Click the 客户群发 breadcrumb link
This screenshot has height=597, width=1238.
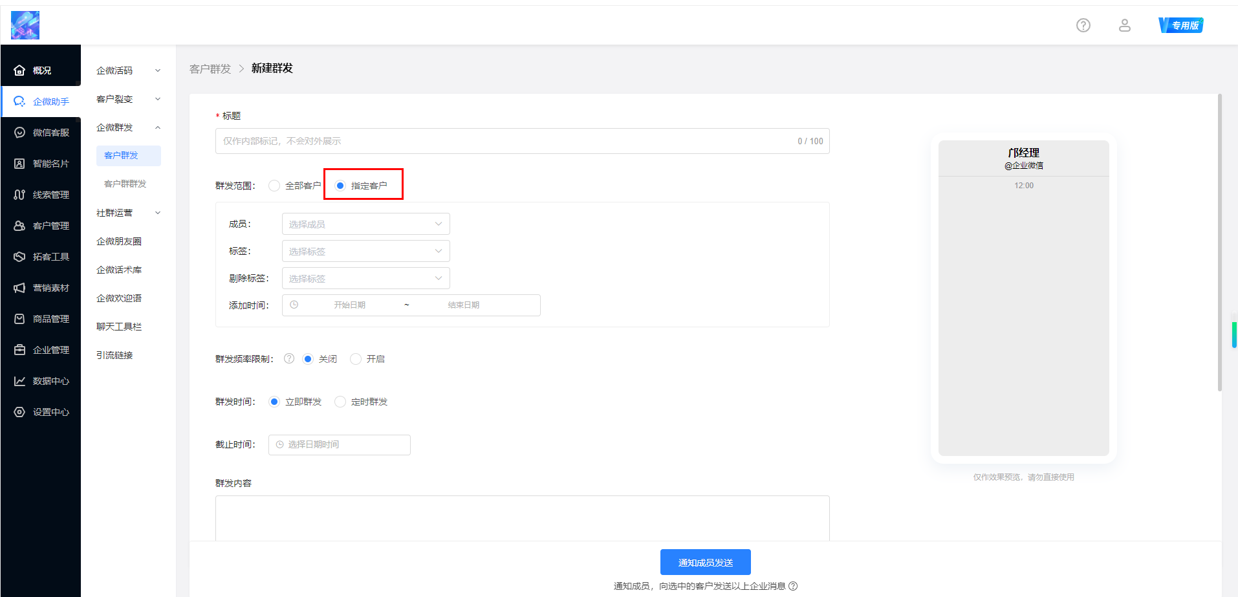pos(210,69)
